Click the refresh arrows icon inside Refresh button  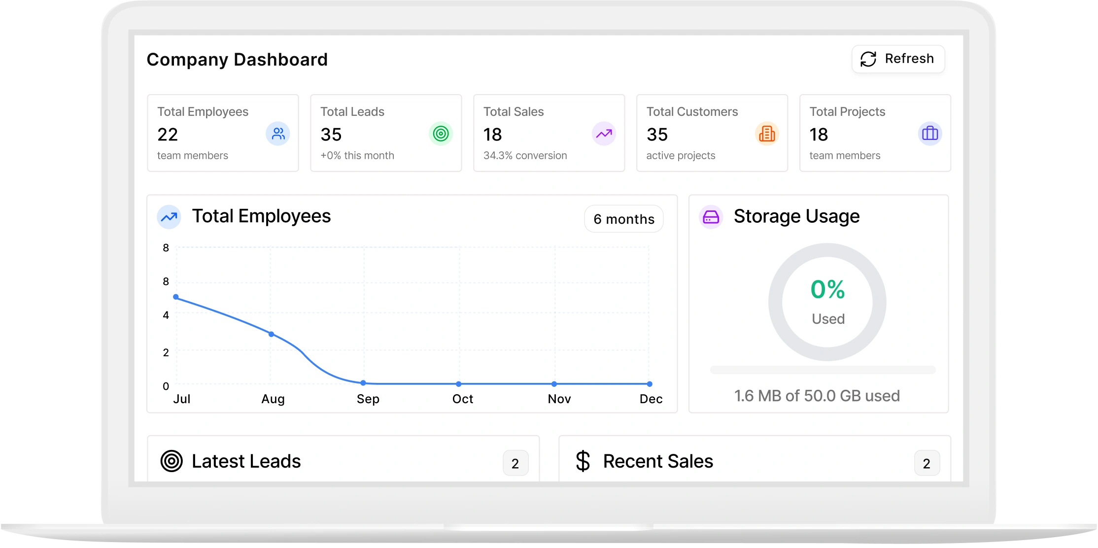point(868,59)
